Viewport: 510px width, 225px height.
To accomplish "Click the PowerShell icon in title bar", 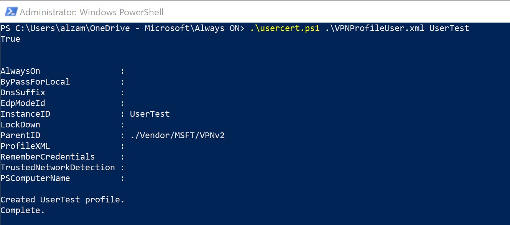I will [10, 12].
